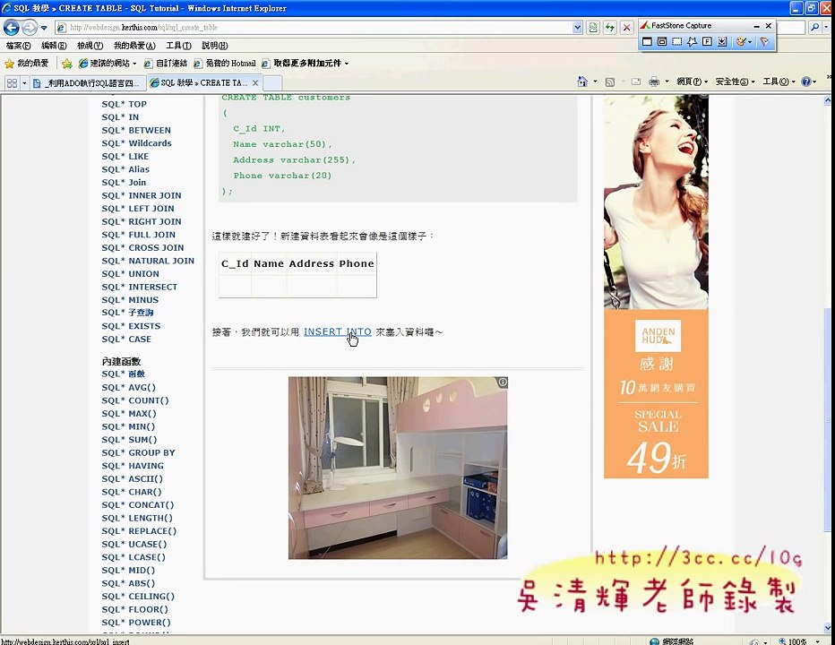Close the SQL 教學 CREATE TABLE tab
The height and width of the screenshot is (645, 835).
[x=255, y=83]
